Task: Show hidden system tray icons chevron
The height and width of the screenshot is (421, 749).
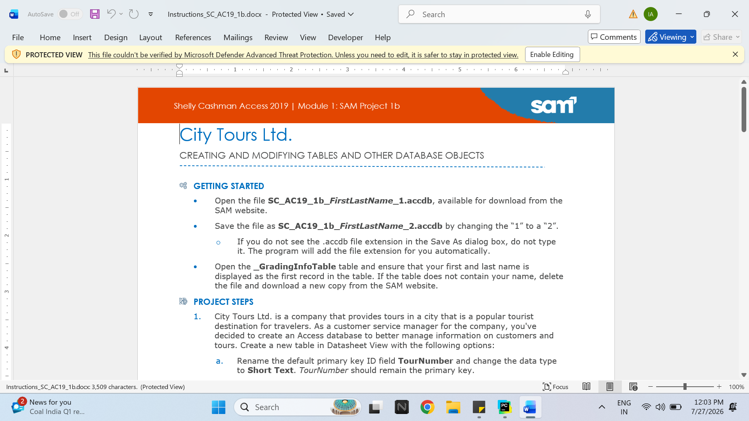Action: tap(602, 407)
